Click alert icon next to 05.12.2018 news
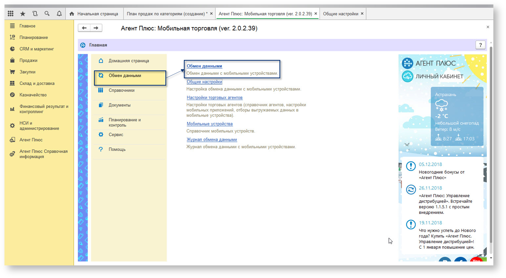 tap(411, 166)
